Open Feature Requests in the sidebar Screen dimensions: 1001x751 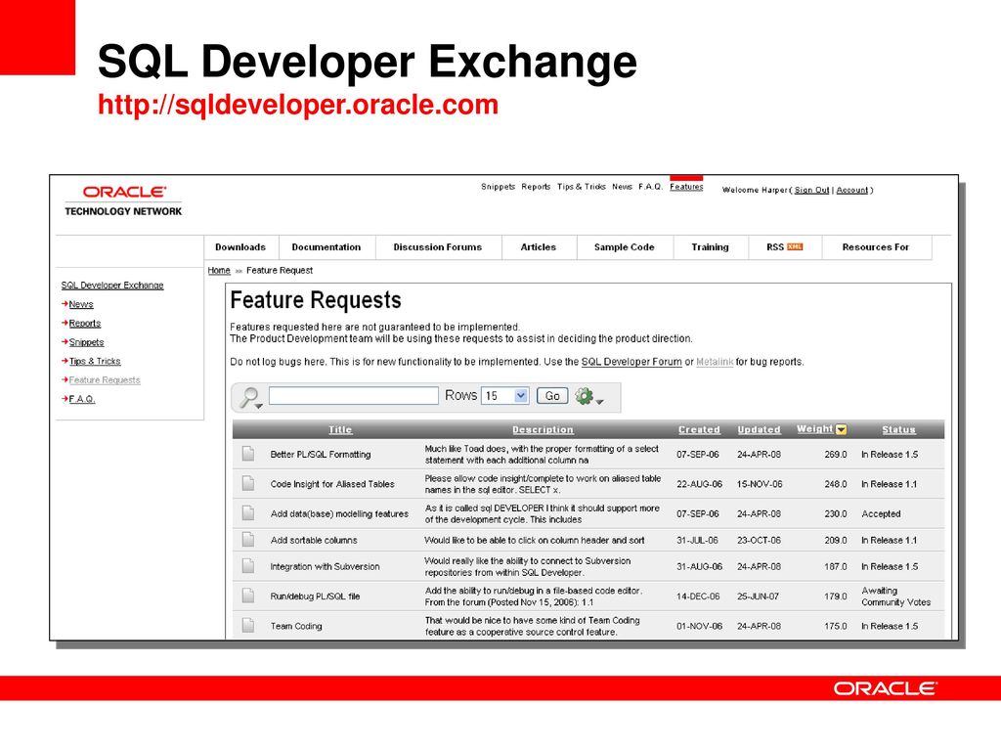point(105,380)
